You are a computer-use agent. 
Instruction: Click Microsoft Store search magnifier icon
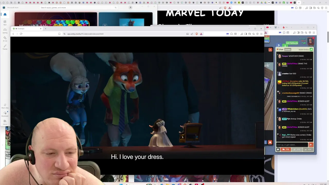click(x=116, y=8)
